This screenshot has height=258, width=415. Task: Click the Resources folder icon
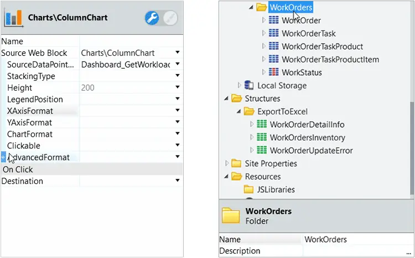click(x=237, y=176)
